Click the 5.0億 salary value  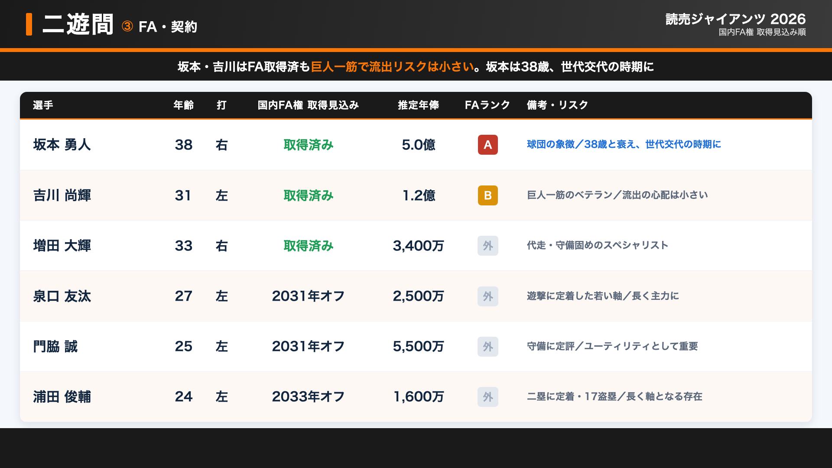419,145
